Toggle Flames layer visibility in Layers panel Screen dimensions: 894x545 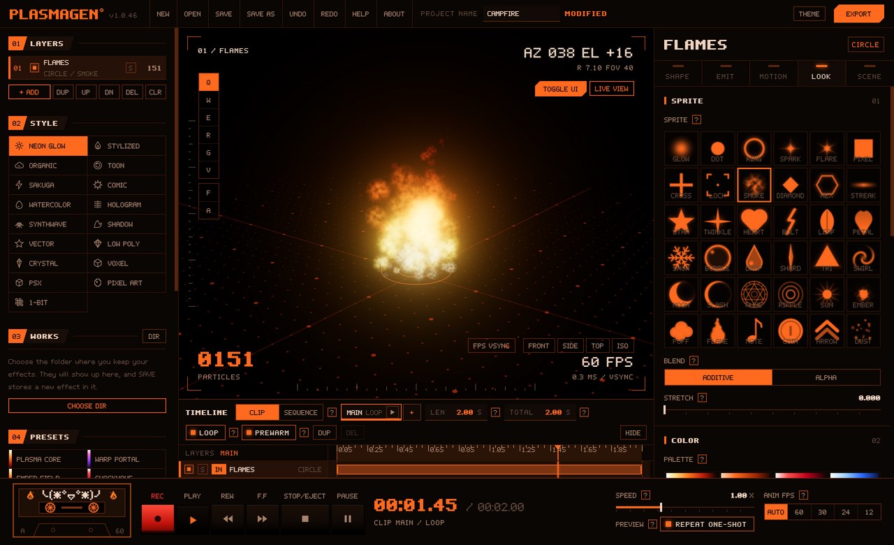34,68
